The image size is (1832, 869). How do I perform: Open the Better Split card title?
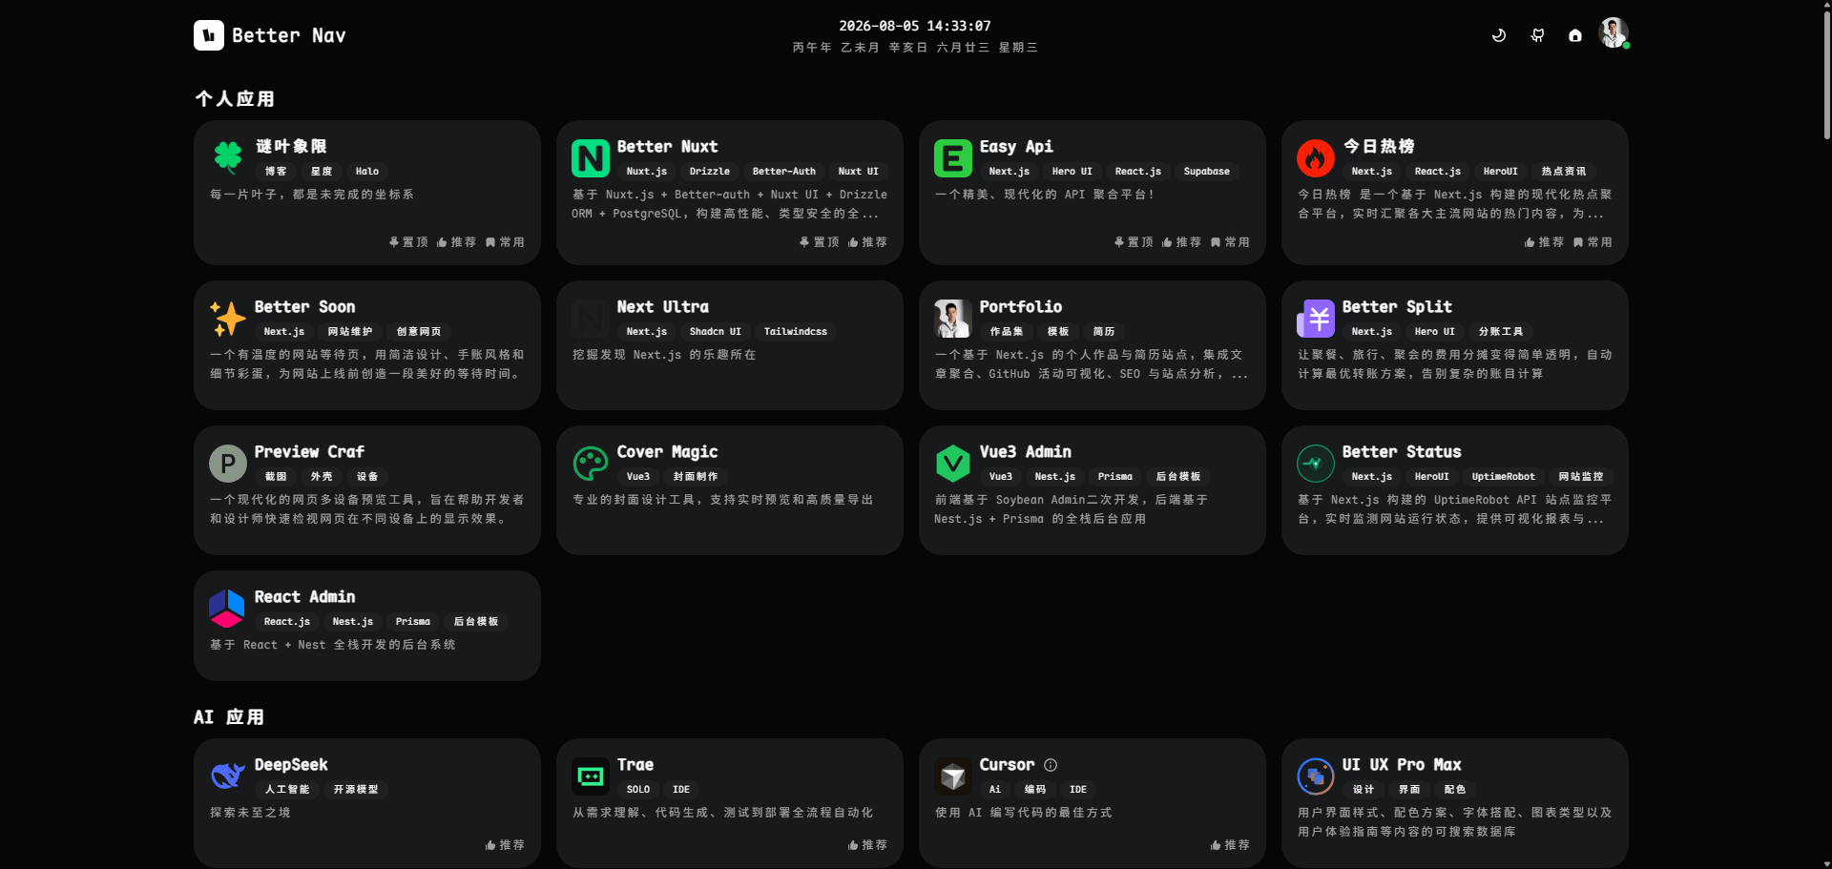1397,306
